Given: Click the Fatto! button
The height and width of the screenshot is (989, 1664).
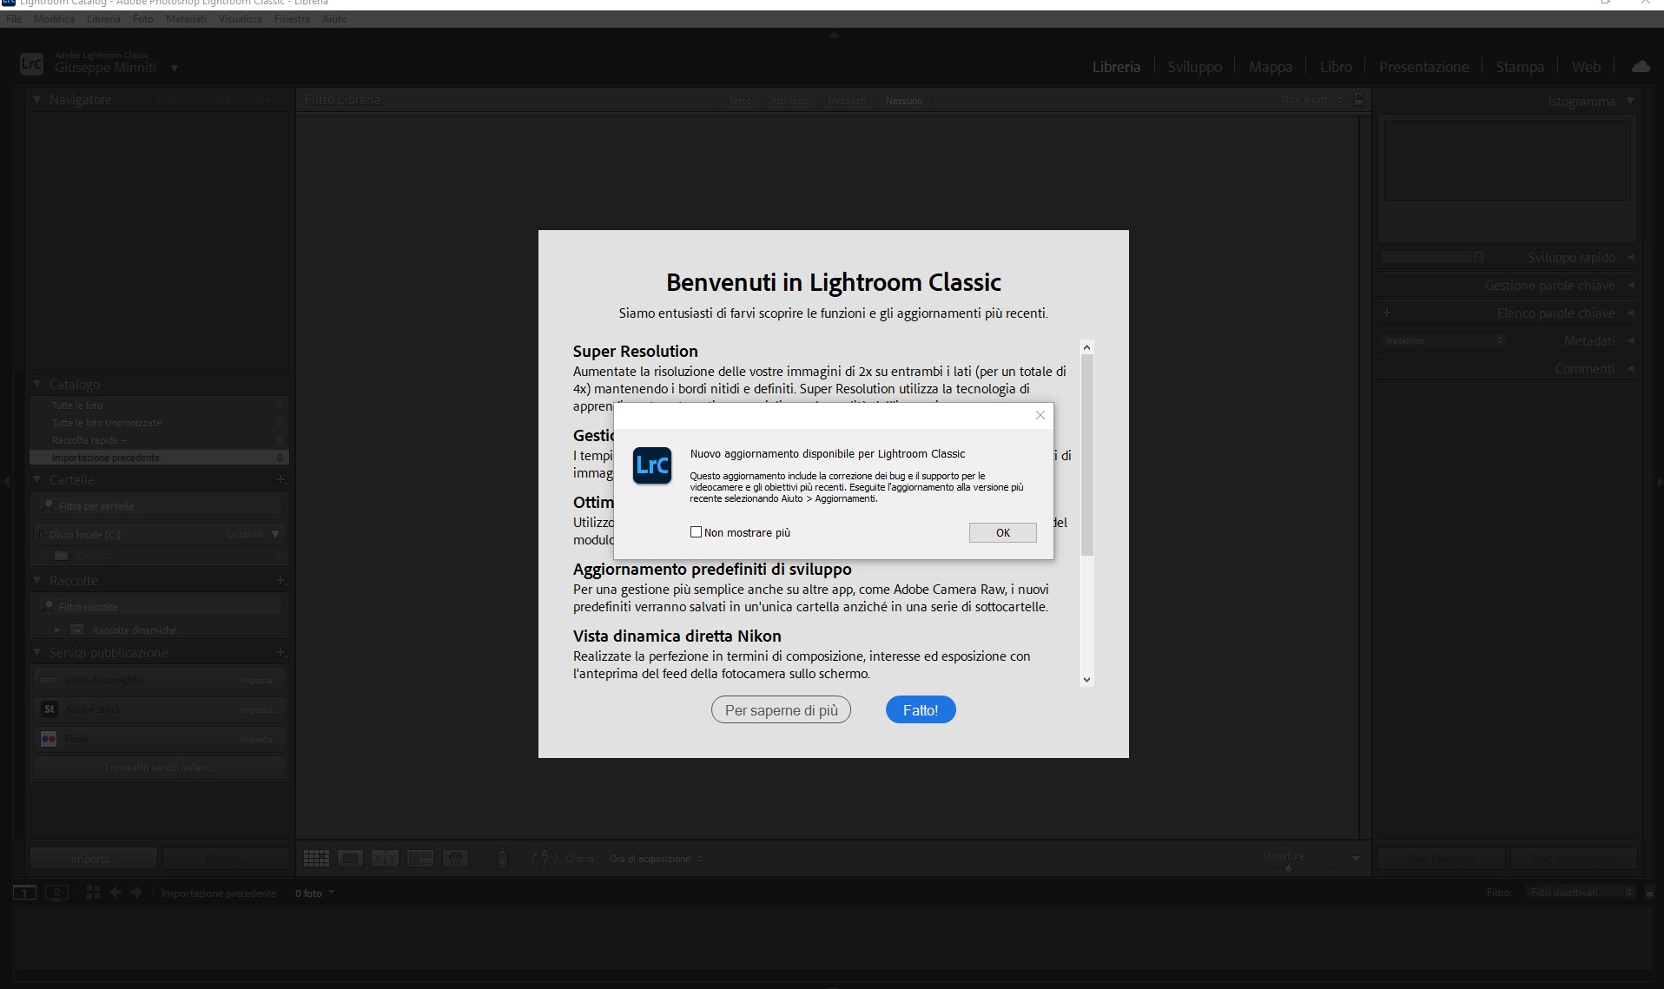Looking at the screenshot, I should point(921,709).
